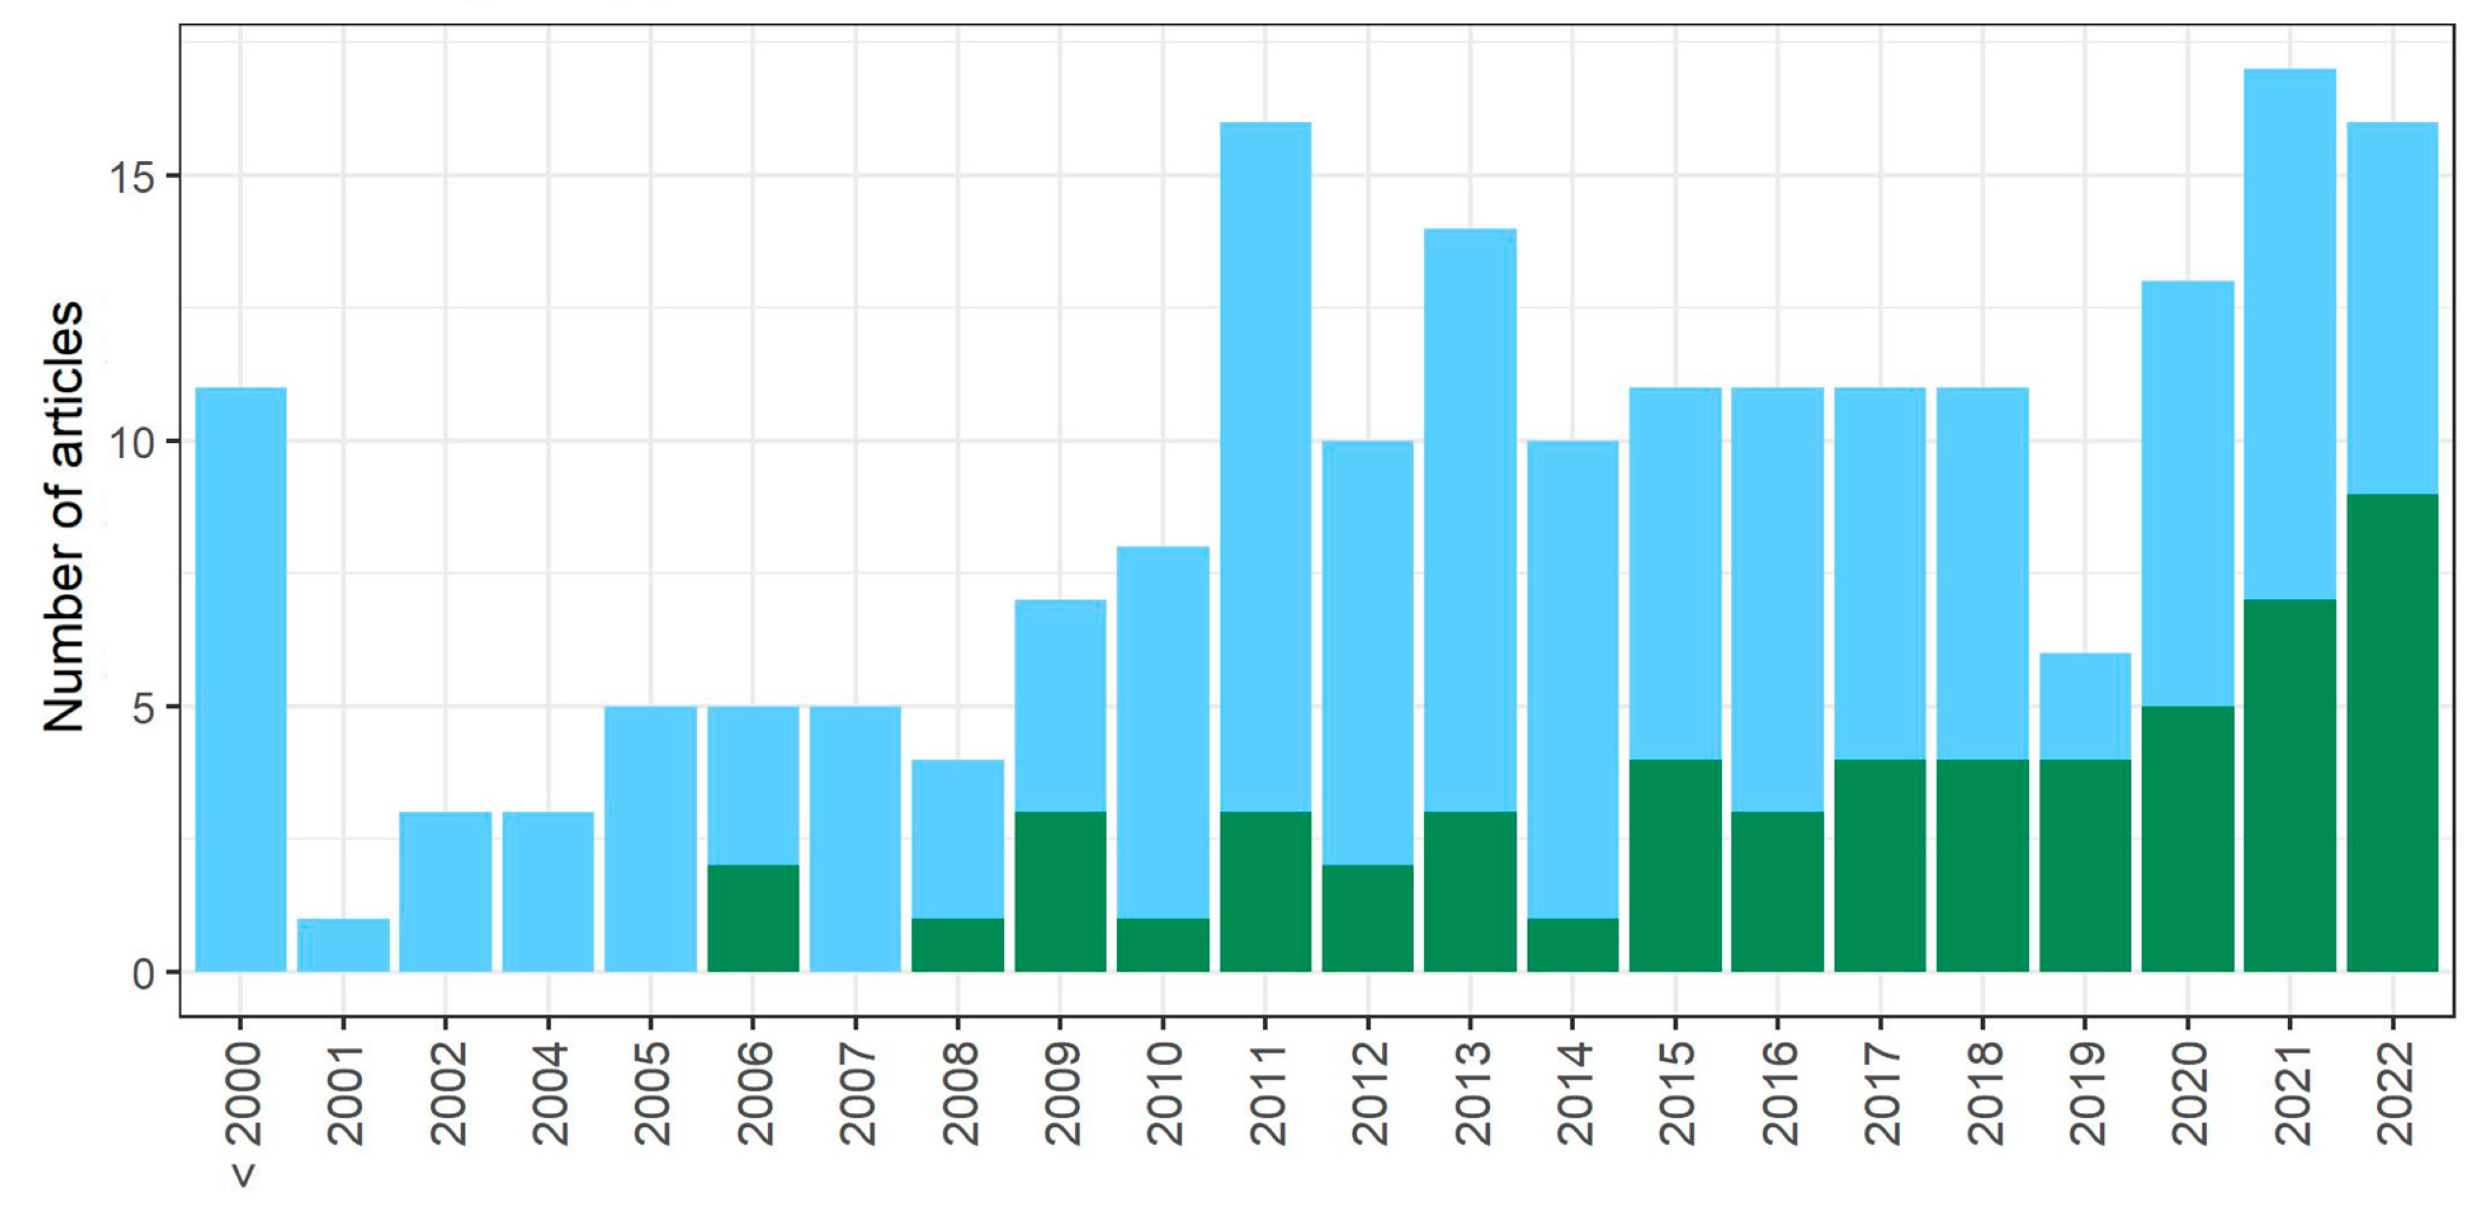The height and width of the screenshot is (1208, 2481).
Task: Click the x-axis label 2010
Action: tap(1165, 1093)
